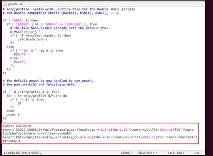The width and height of the screenshot is (213, 156).
Task: Click the "unset i" line
Action: coord(13,115)
